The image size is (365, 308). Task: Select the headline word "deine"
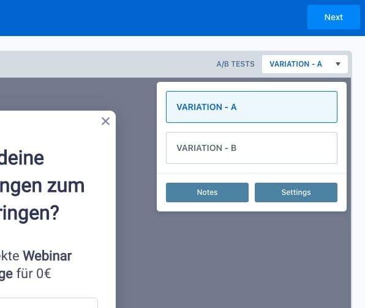(x=22, y=158)
